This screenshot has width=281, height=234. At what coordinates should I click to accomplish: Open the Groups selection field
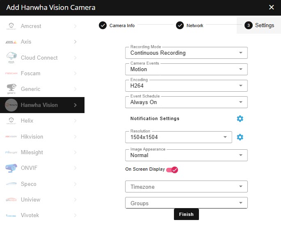click(186, 203)
